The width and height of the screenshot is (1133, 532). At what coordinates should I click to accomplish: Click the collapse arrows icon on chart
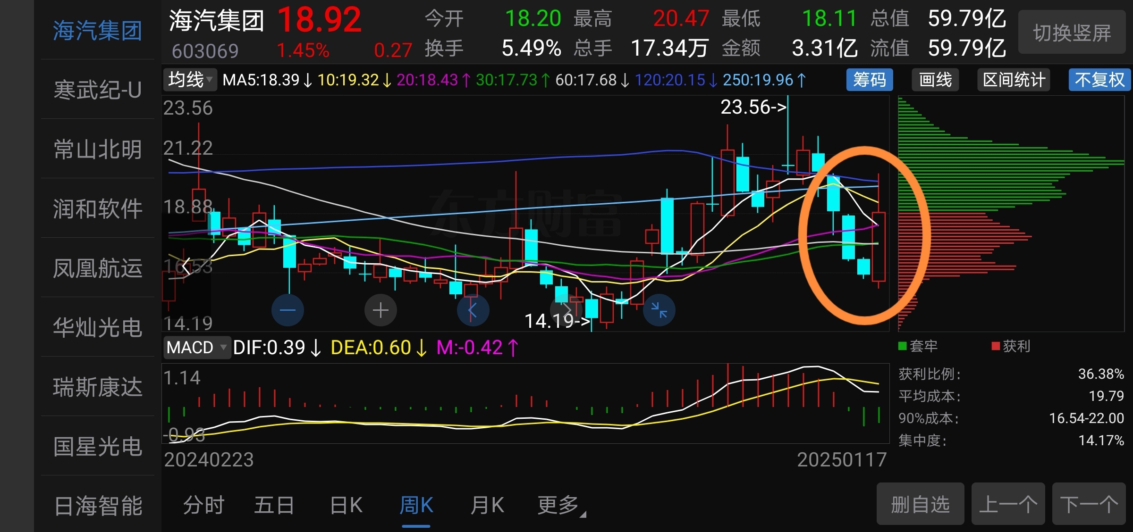(x=659, y=310)
